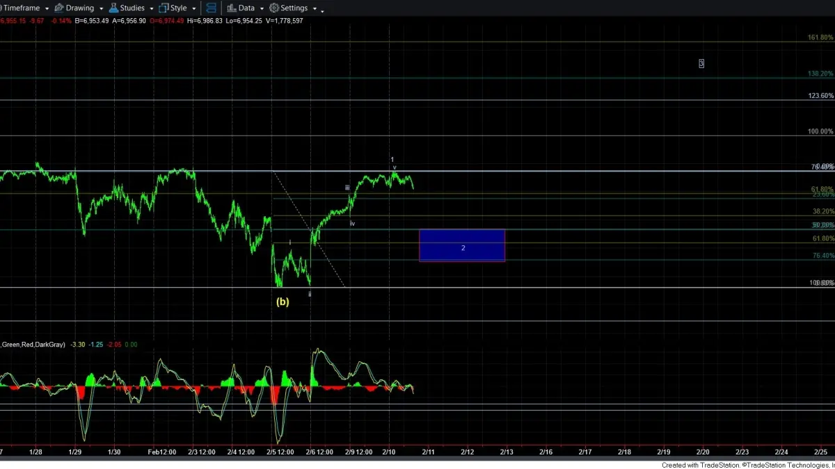This screenshot has height=469, width=835.
Task: Select the Style overlapping-squares icon
Action: (164, 8)
